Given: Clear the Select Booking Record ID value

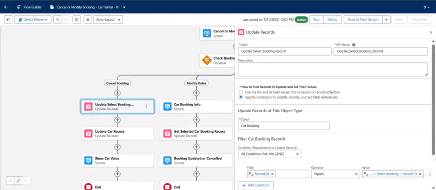Looking at the screenshot, I should pyautogui.click(x=420, y=174).
